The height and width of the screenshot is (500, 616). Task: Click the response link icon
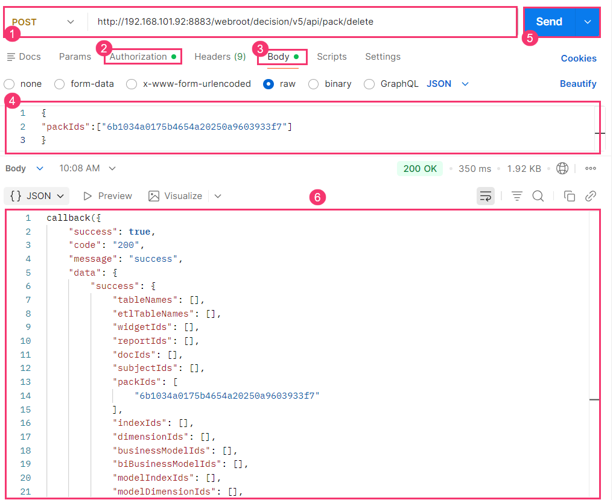click(x=591, y=196)
